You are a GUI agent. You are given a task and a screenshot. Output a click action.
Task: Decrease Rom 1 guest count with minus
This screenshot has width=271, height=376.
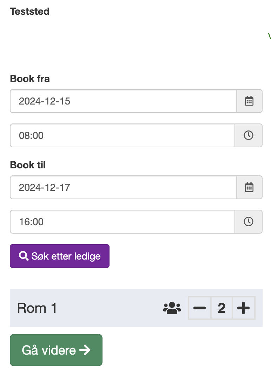coord(199,308)
